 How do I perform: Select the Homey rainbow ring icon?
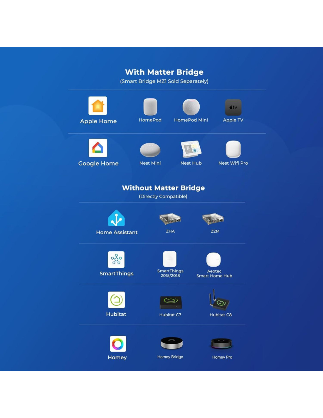click(118, 344)
